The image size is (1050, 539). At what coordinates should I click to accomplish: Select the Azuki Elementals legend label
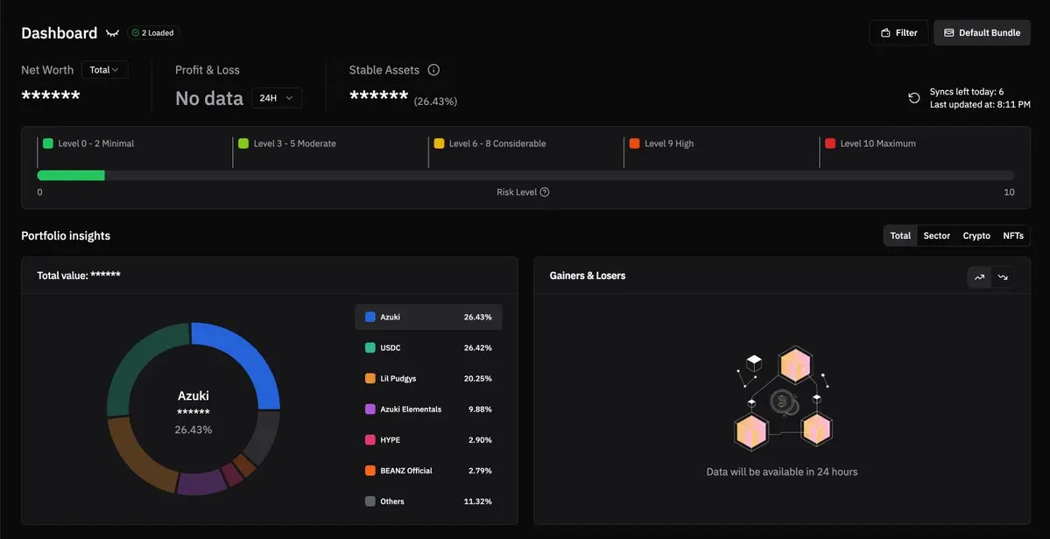[x=411, y=409]
